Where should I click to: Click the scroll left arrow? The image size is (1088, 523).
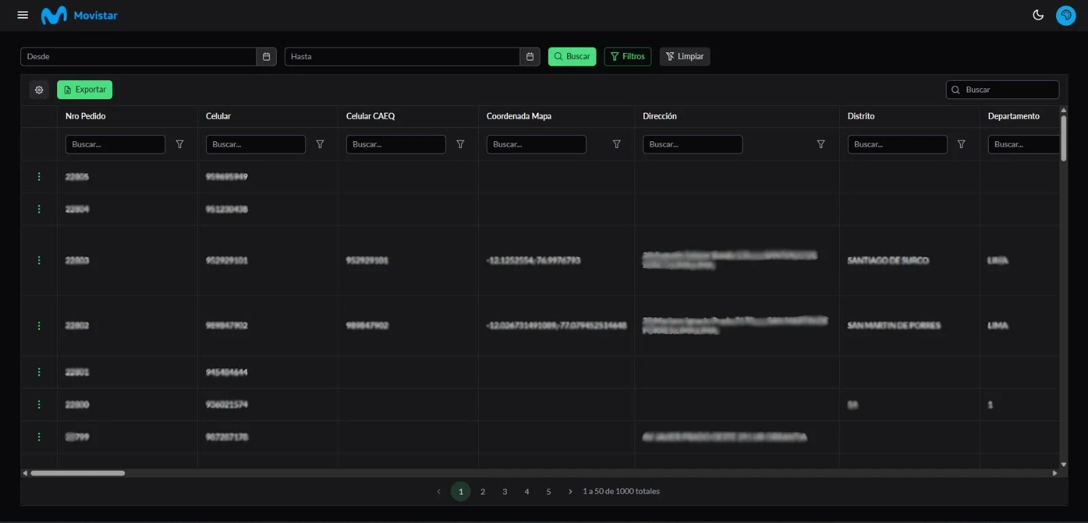tap(25, 473)
